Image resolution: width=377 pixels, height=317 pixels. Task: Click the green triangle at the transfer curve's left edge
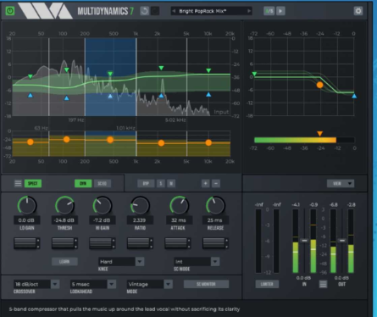pos(254,74)
